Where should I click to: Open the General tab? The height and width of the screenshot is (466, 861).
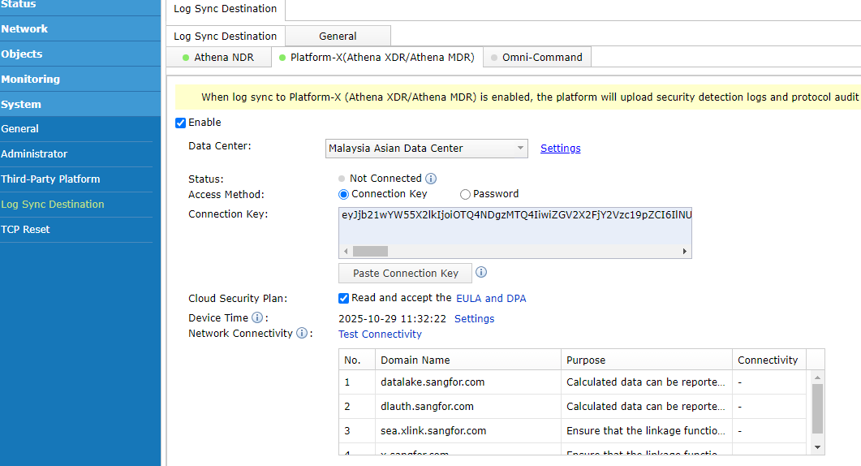click(338, 37)
